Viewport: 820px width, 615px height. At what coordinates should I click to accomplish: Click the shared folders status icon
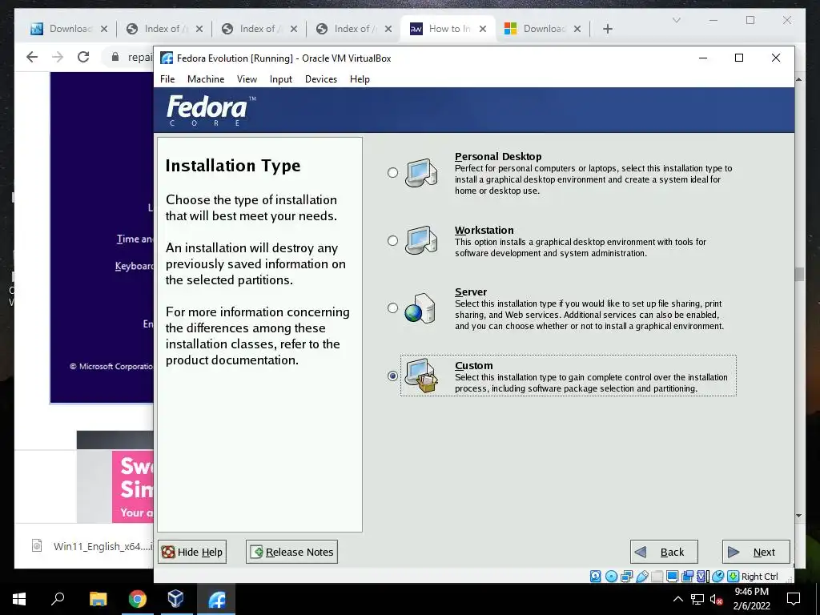click(x=657, y=577)
